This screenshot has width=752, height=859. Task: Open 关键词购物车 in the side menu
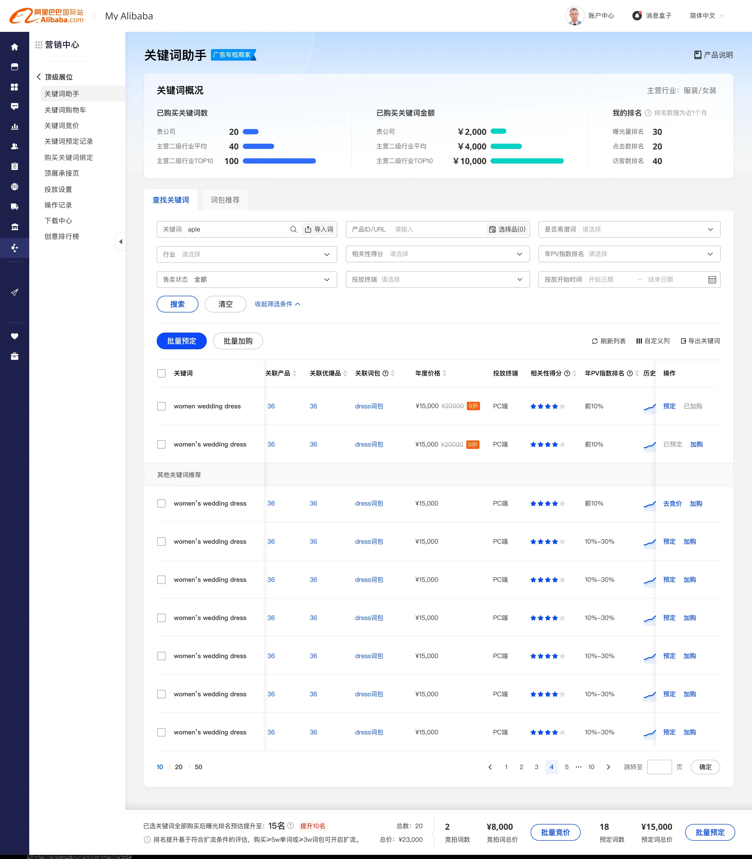click(x=65, y=110)
